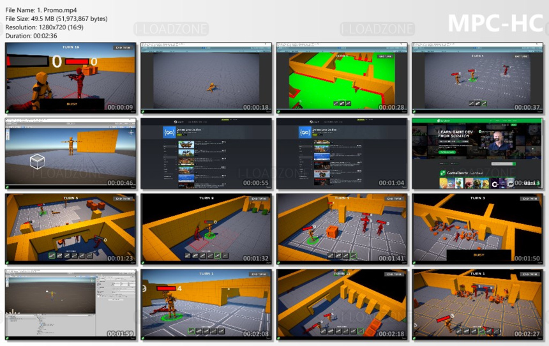Click the 'File Name: 1. Promo.mp4' line
The width and height of the screenshot is (549, 346).
(x=41, y=10)
